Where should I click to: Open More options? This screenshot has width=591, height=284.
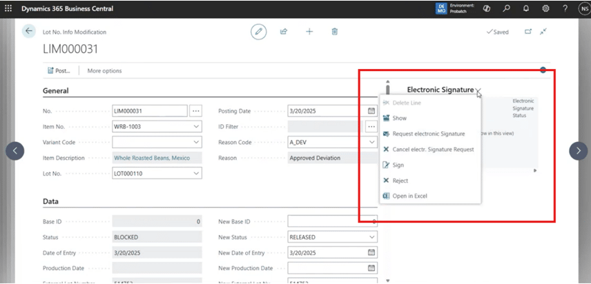[104, 70]
